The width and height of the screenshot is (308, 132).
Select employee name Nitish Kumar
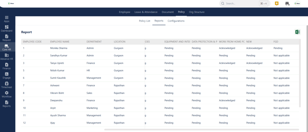[57, 70]
